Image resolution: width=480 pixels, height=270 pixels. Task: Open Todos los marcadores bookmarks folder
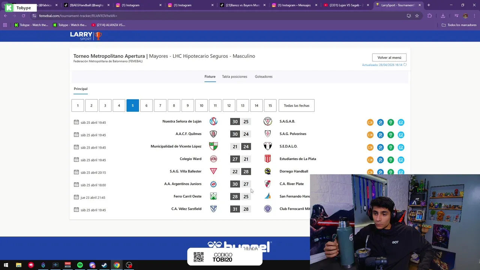tap(459, 25)
